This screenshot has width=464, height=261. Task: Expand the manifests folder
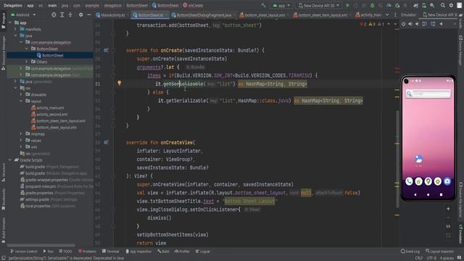tap(15, 29)
